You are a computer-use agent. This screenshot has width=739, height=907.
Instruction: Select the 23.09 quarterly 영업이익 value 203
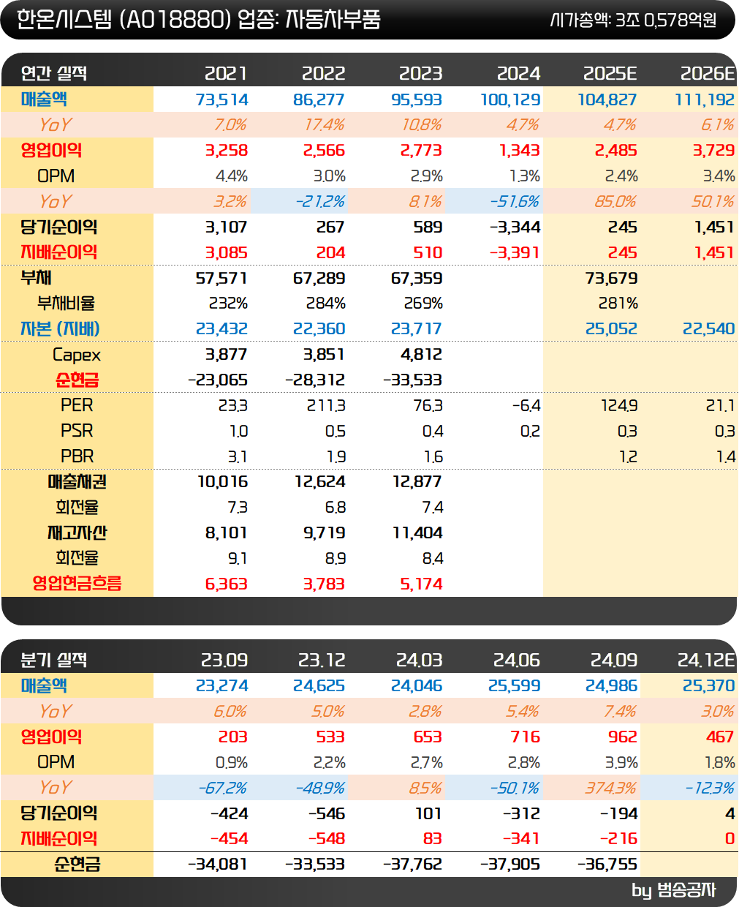click(233, 737)
